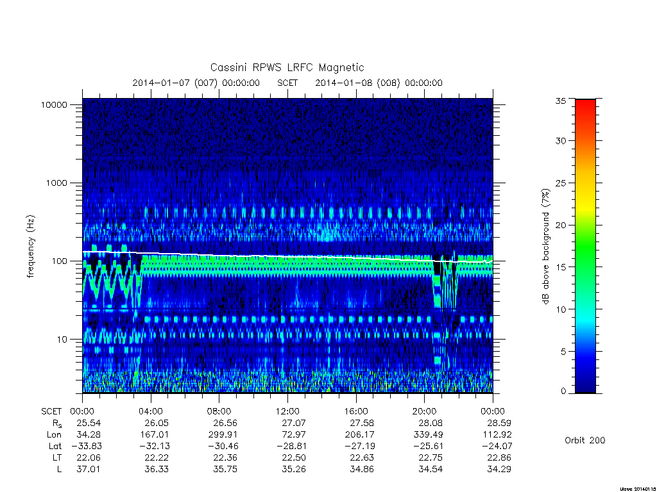Screen dimensions: 657x492
Task: Click the 1000 frequency tick label
Action: tap(56, 183)
